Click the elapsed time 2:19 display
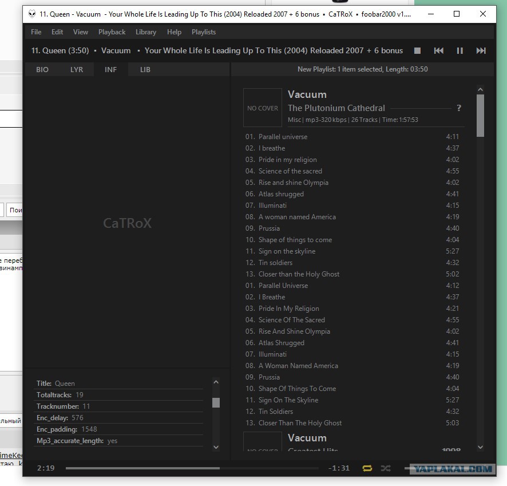Viewport: 507px width, 486px height. (46, 468)
